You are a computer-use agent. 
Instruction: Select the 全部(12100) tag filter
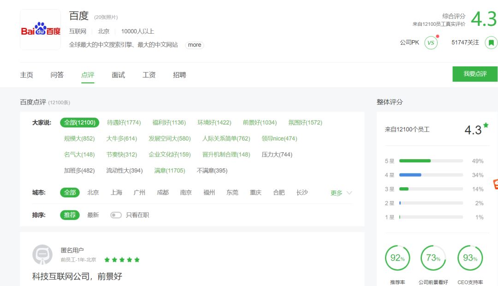click(80, 122)
